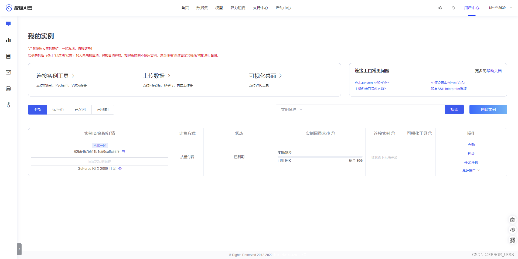The height and width of the screenshot is (259, 518).
Task: Click the 搜索 button
Action: pos(454,109)
